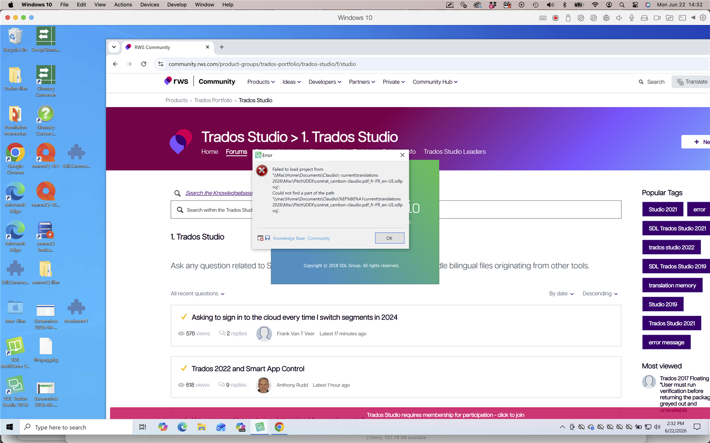Click the microphone icon in the Parallels toolbar
The height and width of the screenshot is (443, 710).
point(632,18)
